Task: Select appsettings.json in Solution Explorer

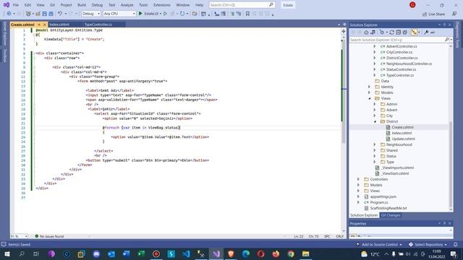Action: (383, 196)
